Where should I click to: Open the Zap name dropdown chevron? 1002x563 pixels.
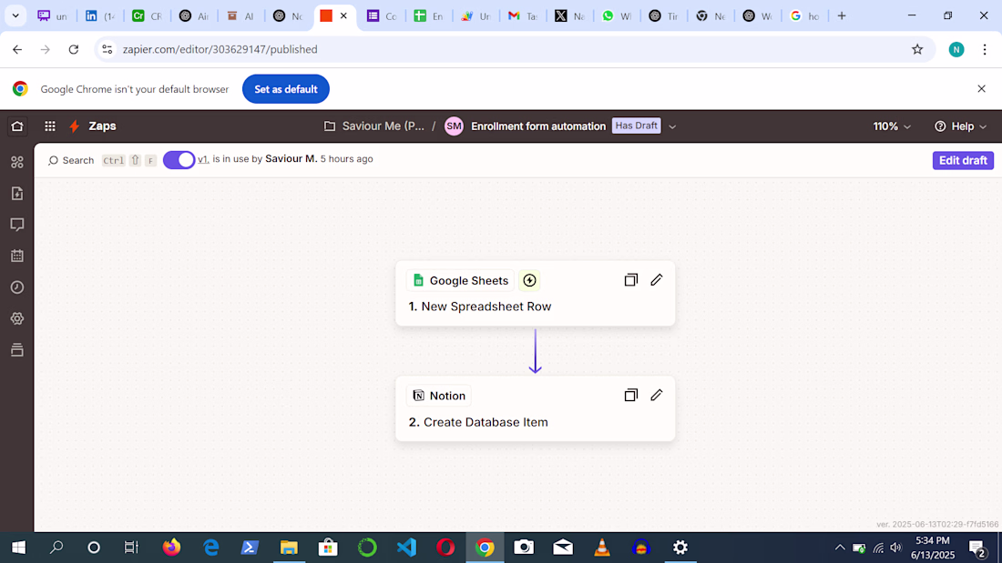click(672, 126)
